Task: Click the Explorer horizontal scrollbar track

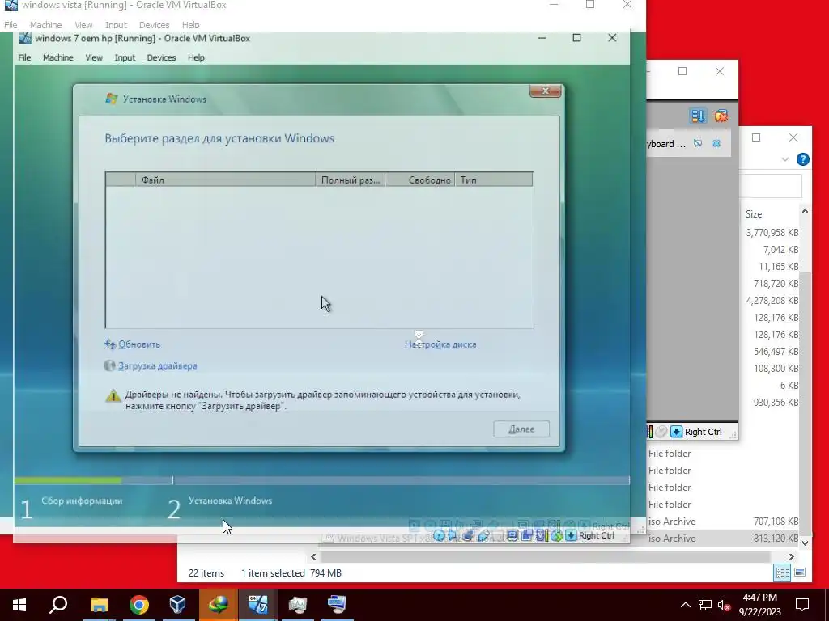Action: (552, 556)
